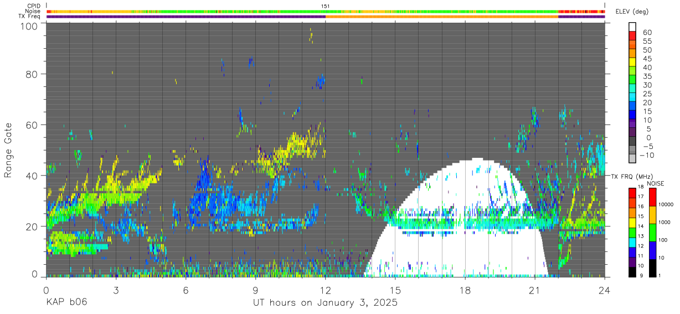Click the orange middle segment of TX Freq strip

442,17
